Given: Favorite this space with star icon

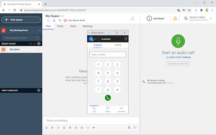Looking at the screenshot, I should pos(48,20).
